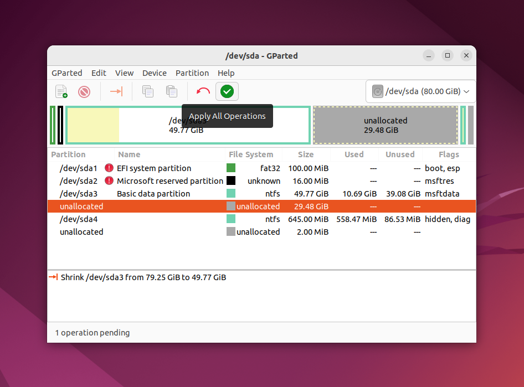Click the Delete partition toolbar icon
Screen dimensions: 524x387
point(84,91)
